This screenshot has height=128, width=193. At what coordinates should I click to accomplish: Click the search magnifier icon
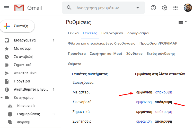(69, 8)
